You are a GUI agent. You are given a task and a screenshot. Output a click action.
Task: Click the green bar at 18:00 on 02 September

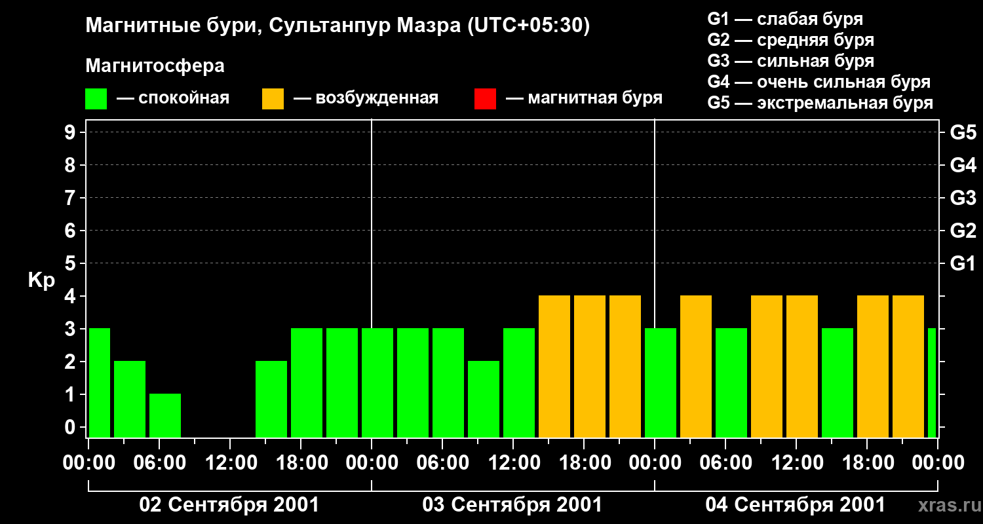[x=307, y=383]
